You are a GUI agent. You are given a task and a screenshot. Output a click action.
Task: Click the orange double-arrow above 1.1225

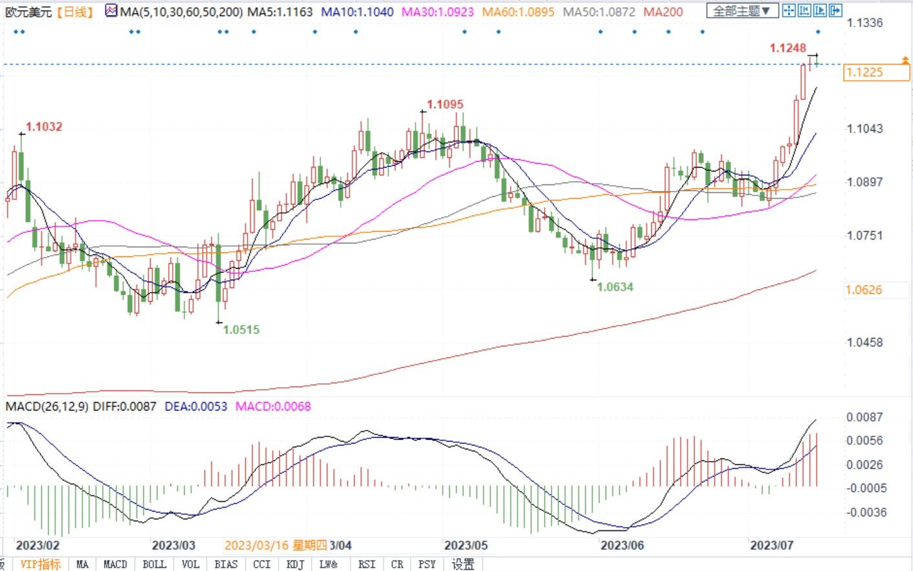[905, 60]
